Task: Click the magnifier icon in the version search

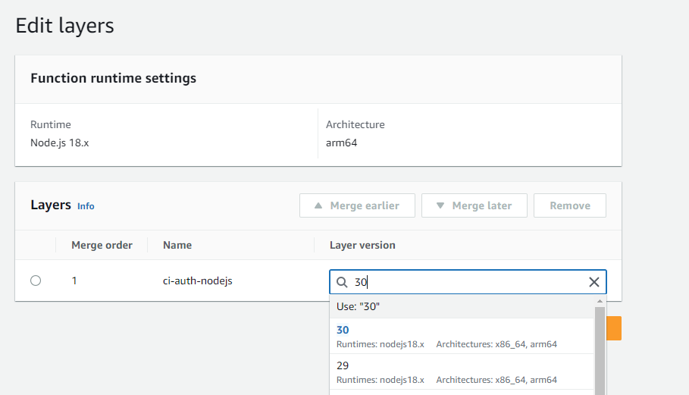Action: (x=342, y=283)
